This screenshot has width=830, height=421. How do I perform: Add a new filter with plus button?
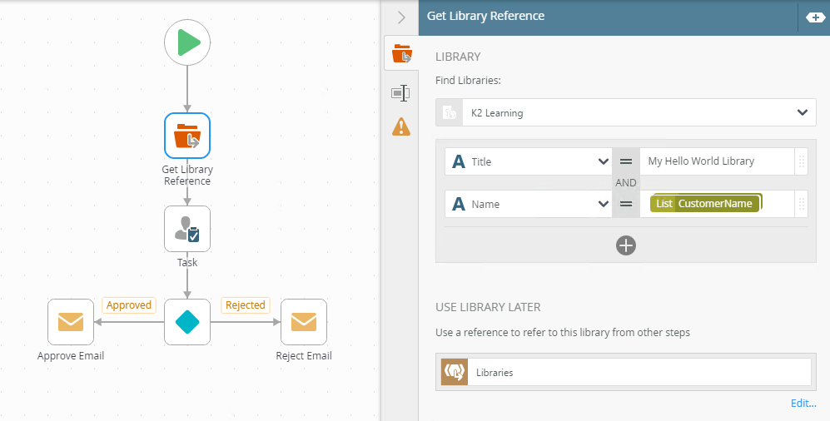tap(625, 245)
